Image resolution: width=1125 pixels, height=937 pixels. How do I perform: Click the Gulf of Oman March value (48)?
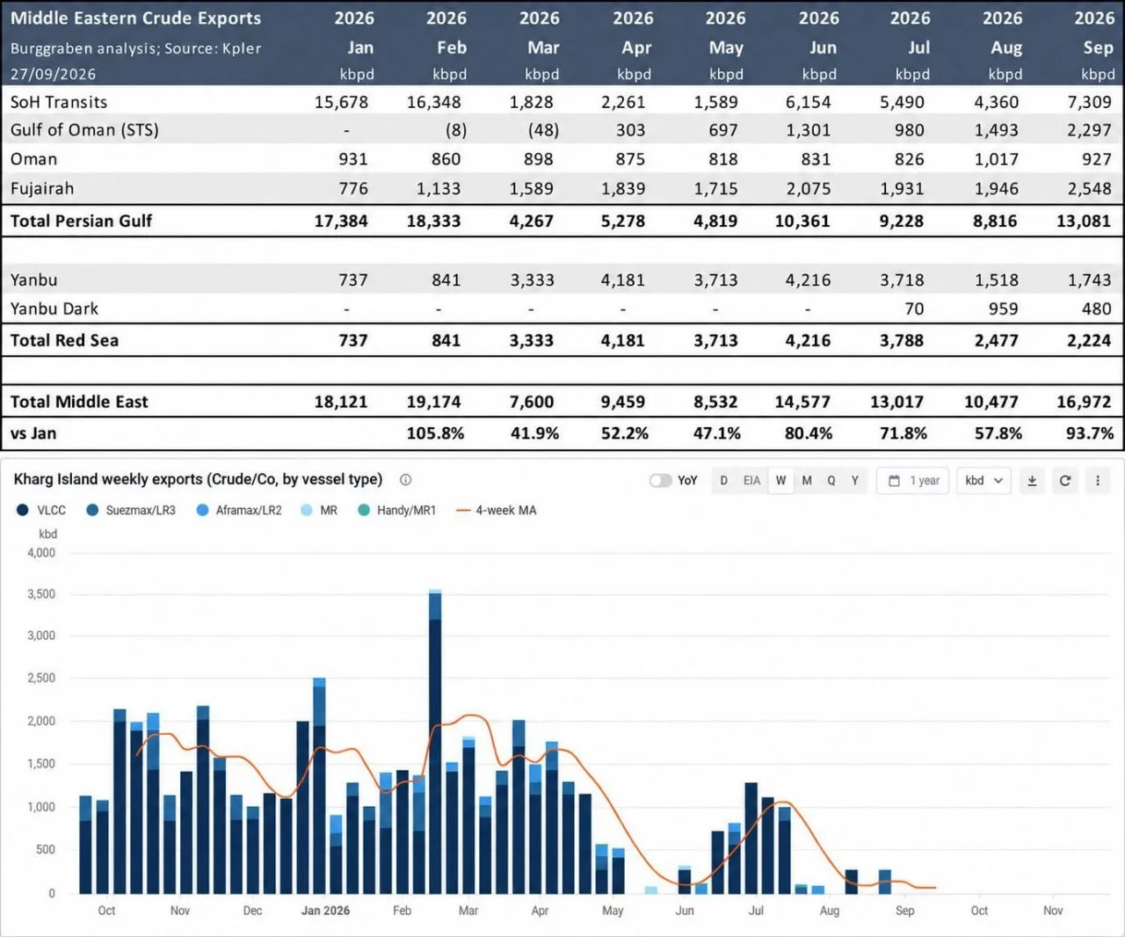(x=543, y=130)
